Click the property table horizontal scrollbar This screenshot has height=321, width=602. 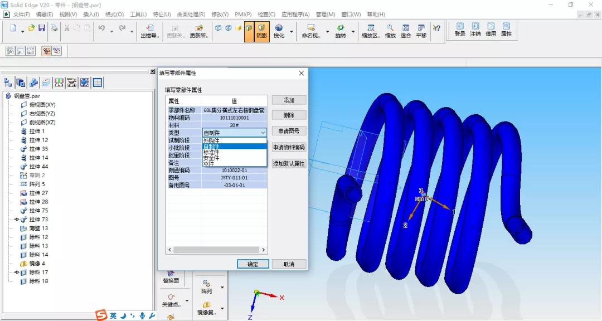(216, 251)
